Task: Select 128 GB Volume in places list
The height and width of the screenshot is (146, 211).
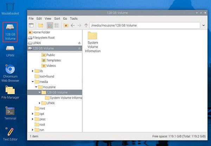Action: pyautogui.click(x=55, y=48)
